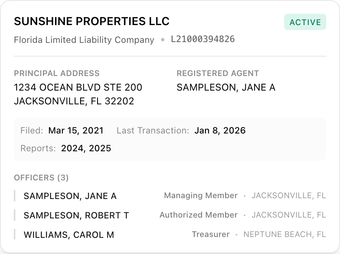Open officer WILLIAMS, CAROL M
The width and height of the screenshot is (340, 254).
[69, 235]
